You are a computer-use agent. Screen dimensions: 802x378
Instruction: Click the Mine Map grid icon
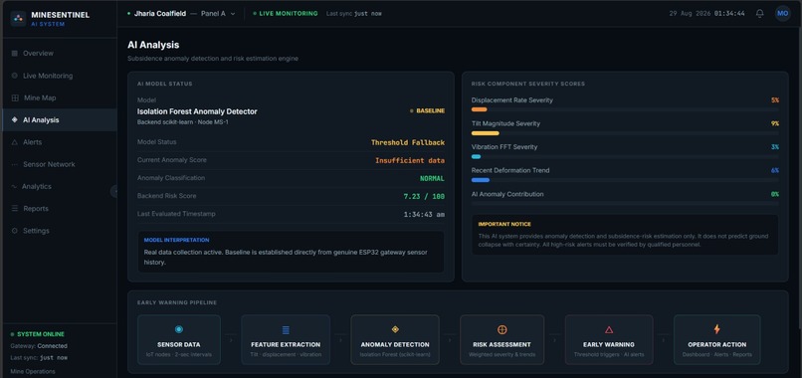pos(15,97)
